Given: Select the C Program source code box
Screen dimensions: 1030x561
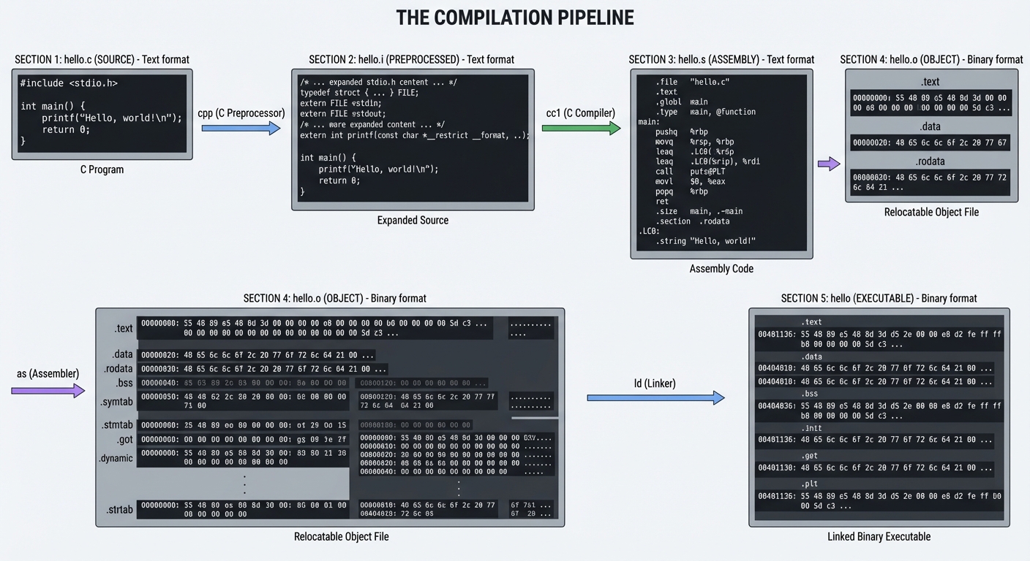Looking at the screenshot, I should click(x=102, y=113).
